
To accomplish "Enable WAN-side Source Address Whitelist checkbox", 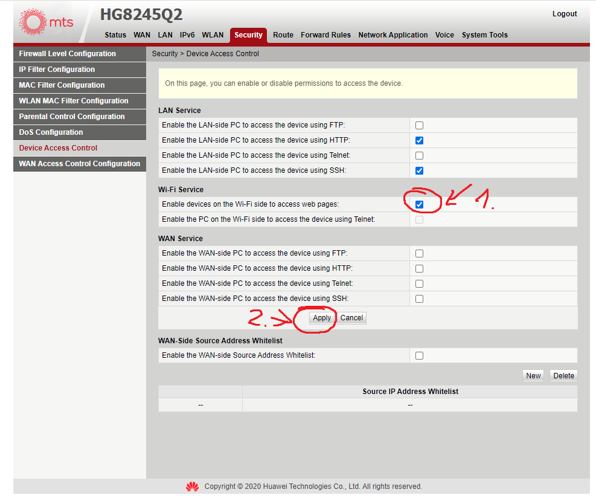I will (x=419, y=355).
